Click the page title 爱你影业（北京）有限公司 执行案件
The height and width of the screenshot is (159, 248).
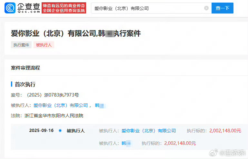76,33
